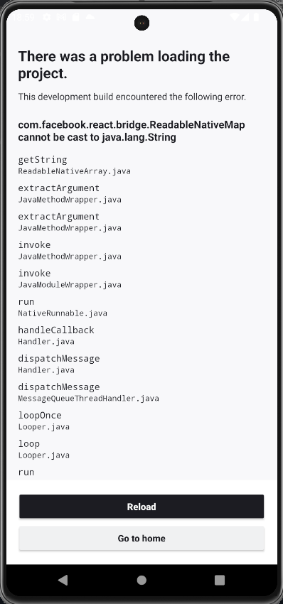Tap the settings gear in status bar
This screenshot has width=283, height=604.
point(46,17)
